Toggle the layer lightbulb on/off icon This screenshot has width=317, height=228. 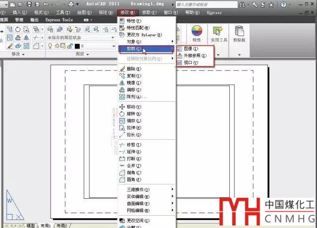50,46
